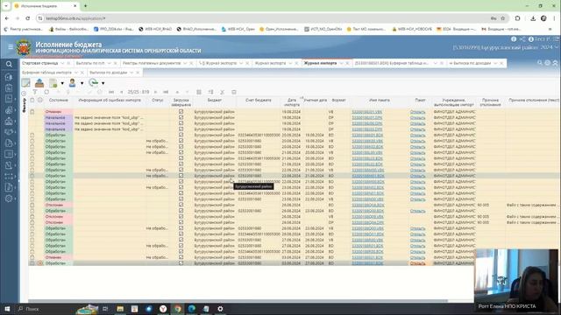
Task: Switch to 'Выплаты по п/п' tab
Action: point(90,63)
